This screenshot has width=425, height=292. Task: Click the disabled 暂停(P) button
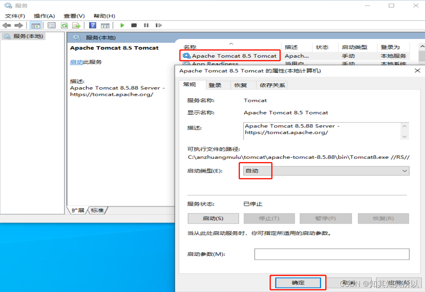coord(326,218)
